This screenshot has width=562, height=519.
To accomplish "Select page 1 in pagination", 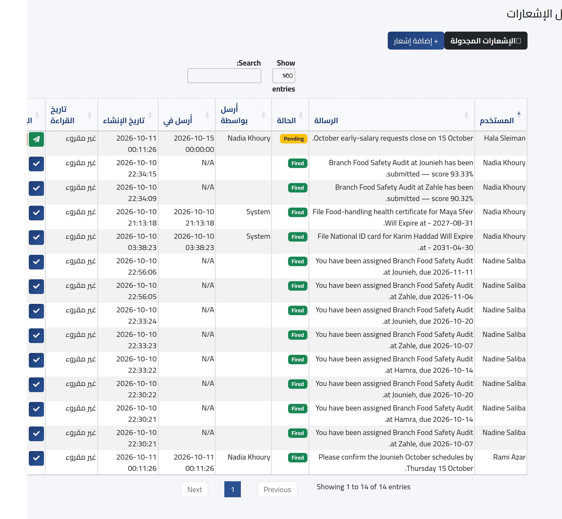I will 233,490.
